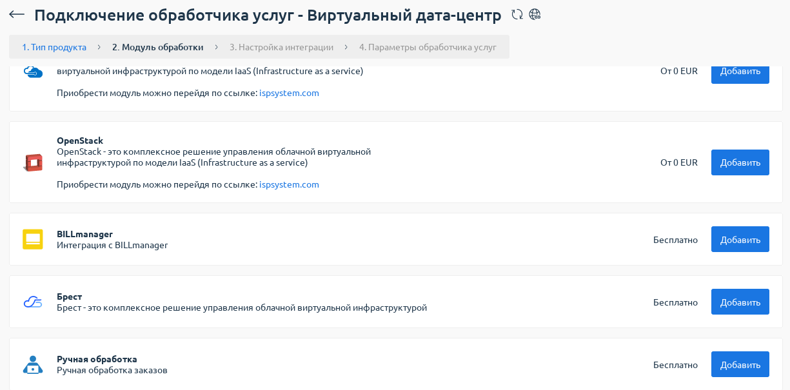Click the text Интеграция с BILLmanager
This screenshot has height=390, width=790.
(x=112, y=245)
